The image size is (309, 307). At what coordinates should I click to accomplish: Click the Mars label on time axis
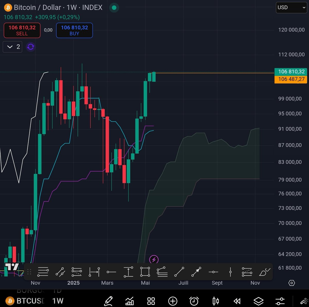[107, 283]
